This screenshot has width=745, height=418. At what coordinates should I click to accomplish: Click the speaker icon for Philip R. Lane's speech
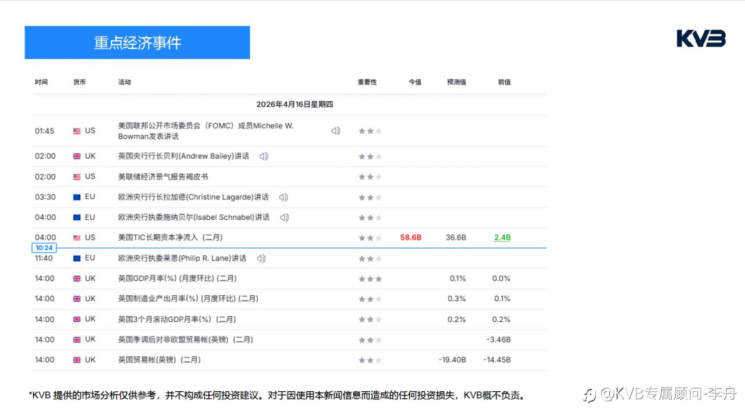click(261, 258)
